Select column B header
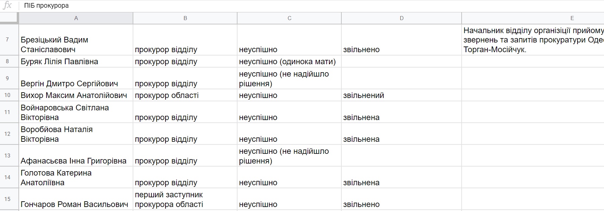The width and height of the screenshot is (604, 211). point(185,18)
